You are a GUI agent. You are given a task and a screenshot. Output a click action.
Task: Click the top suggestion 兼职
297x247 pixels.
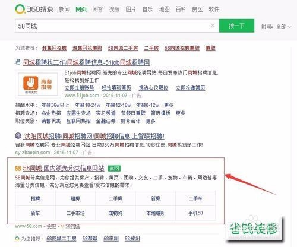pos(210,48)
